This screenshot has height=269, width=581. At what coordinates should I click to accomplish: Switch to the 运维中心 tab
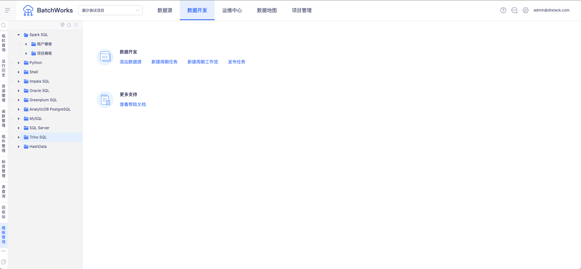232,10
